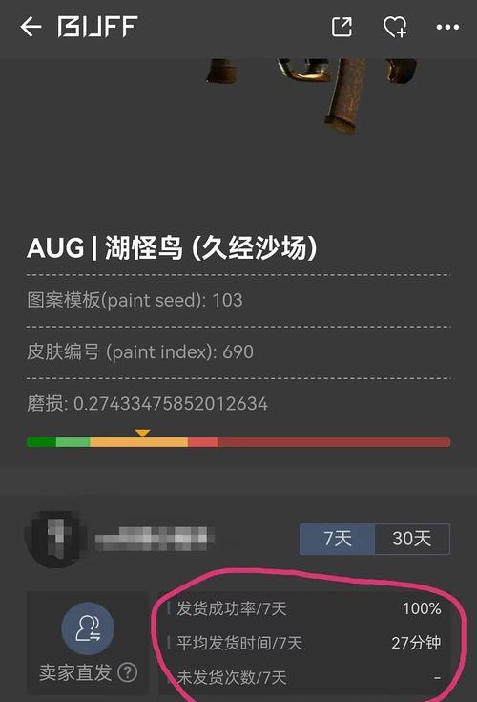This screenshot has width=477, height=702.
Task: Click the seller direct delivery icon
Action: pos(88,628)
